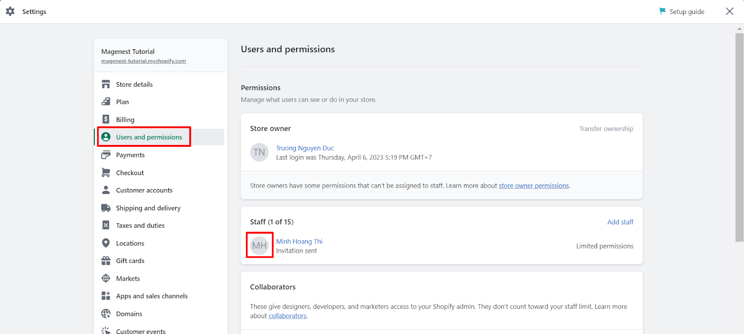Click the Payments card icon

106,155
